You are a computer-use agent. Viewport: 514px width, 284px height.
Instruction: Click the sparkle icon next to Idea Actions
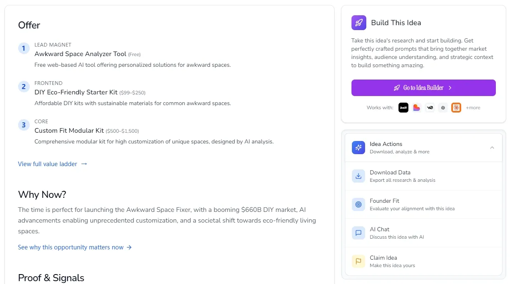[358, 148]
